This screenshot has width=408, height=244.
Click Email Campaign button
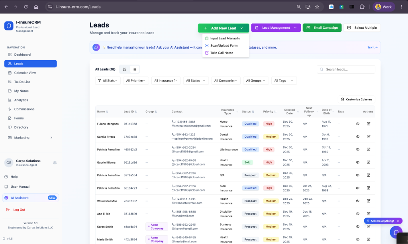[x=322, y=27]
